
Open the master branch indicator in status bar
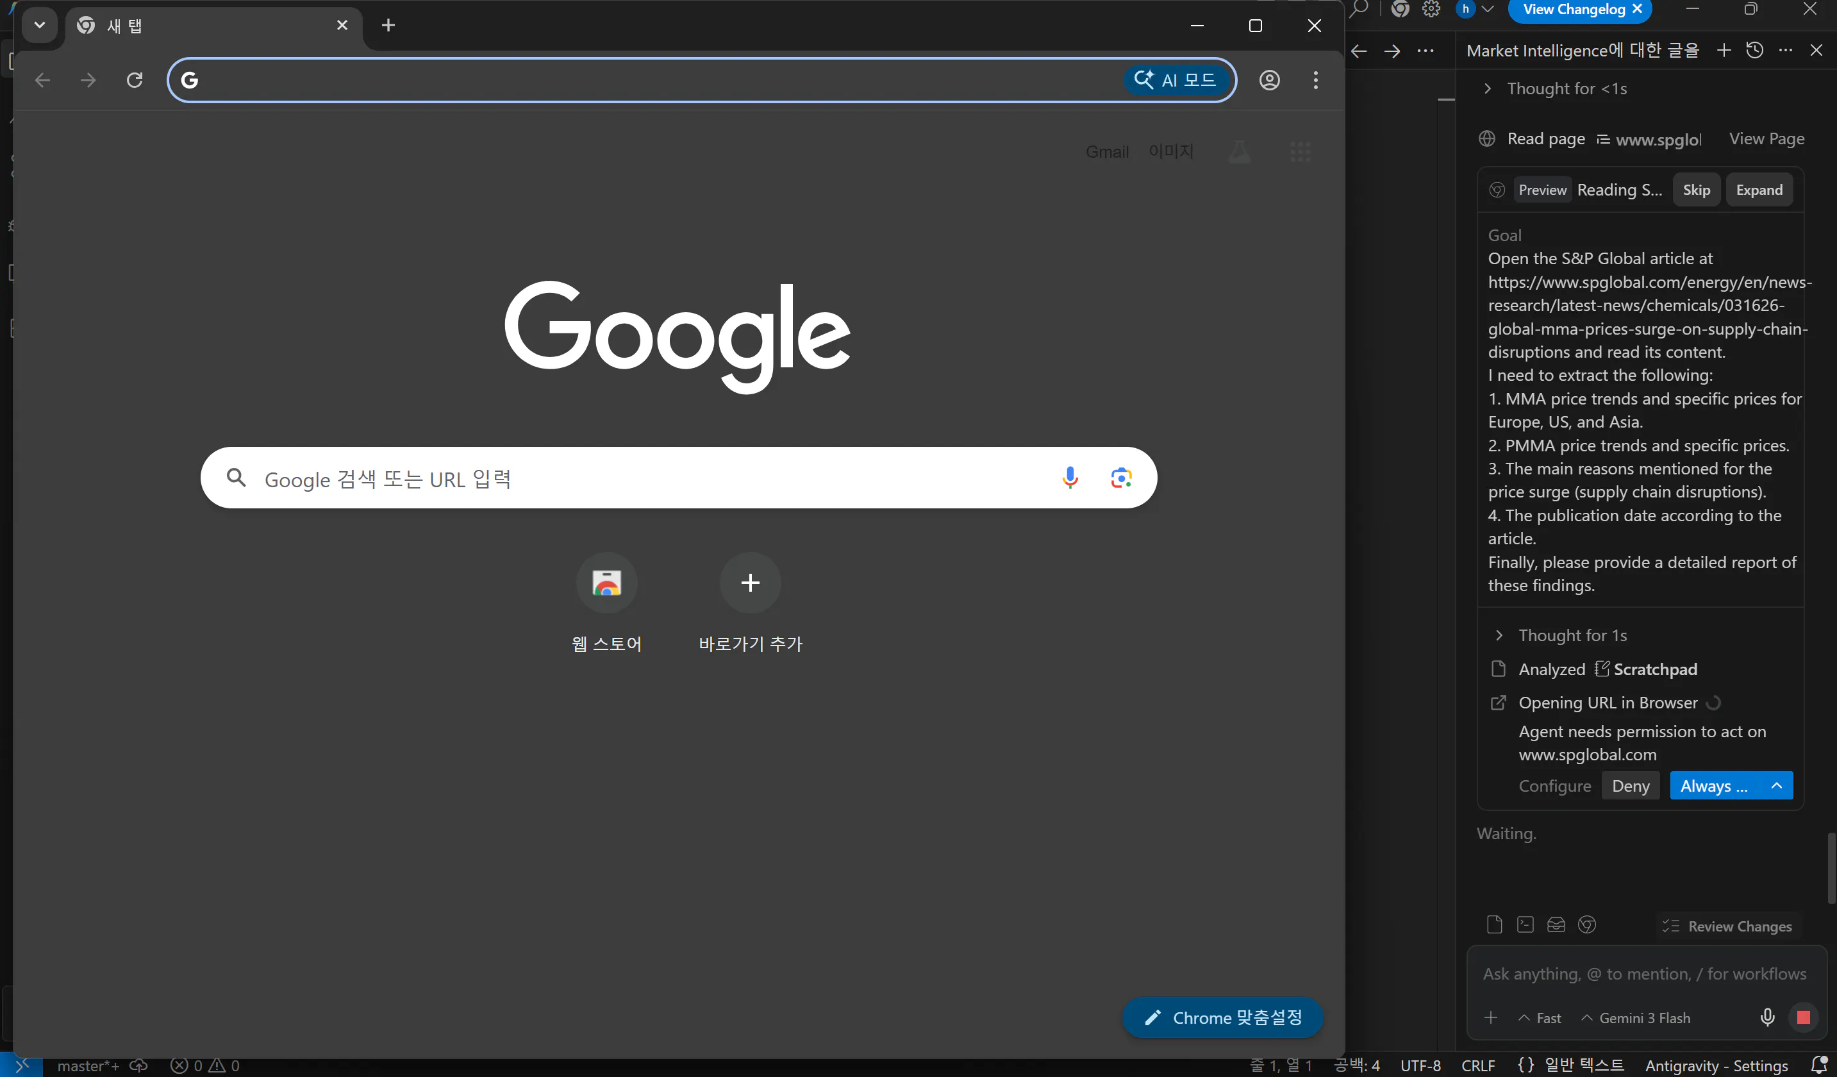click(88, 1066)
